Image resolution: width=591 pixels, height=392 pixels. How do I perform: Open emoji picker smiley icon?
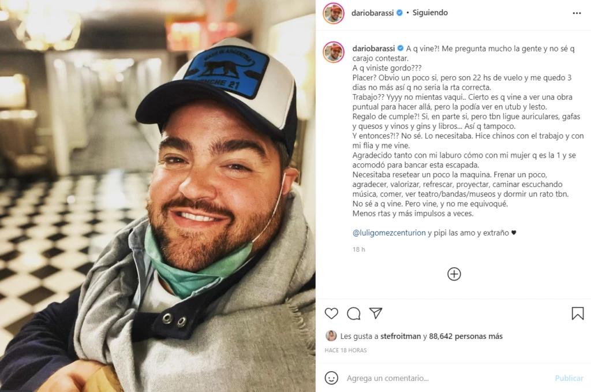(331, 378)
